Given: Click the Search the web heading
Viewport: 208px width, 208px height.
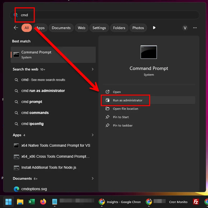Looking at the screenshot, I should click(x=25, y=69).
